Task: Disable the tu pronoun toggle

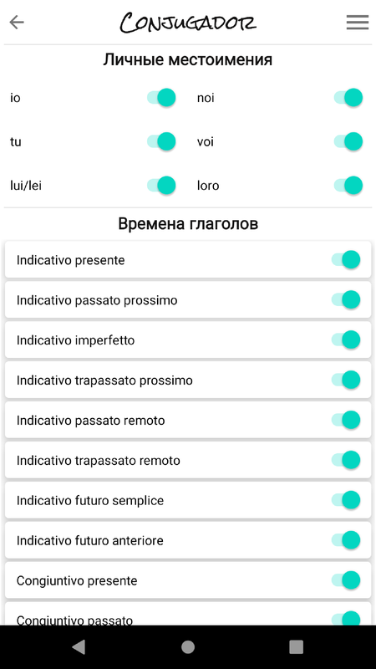Action: point(161,141)
